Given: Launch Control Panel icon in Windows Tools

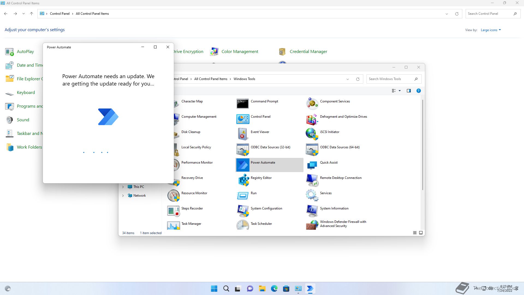Looking at the screenshot, I should [243, 119].
